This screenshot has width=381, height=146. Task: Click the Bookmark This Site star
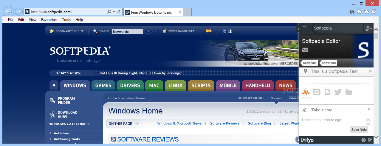(52, 31)
